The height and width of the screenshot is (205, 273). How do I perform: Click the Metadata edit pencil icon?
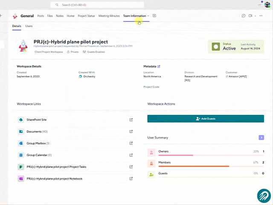pyautogui.click(x=159, y=67)
